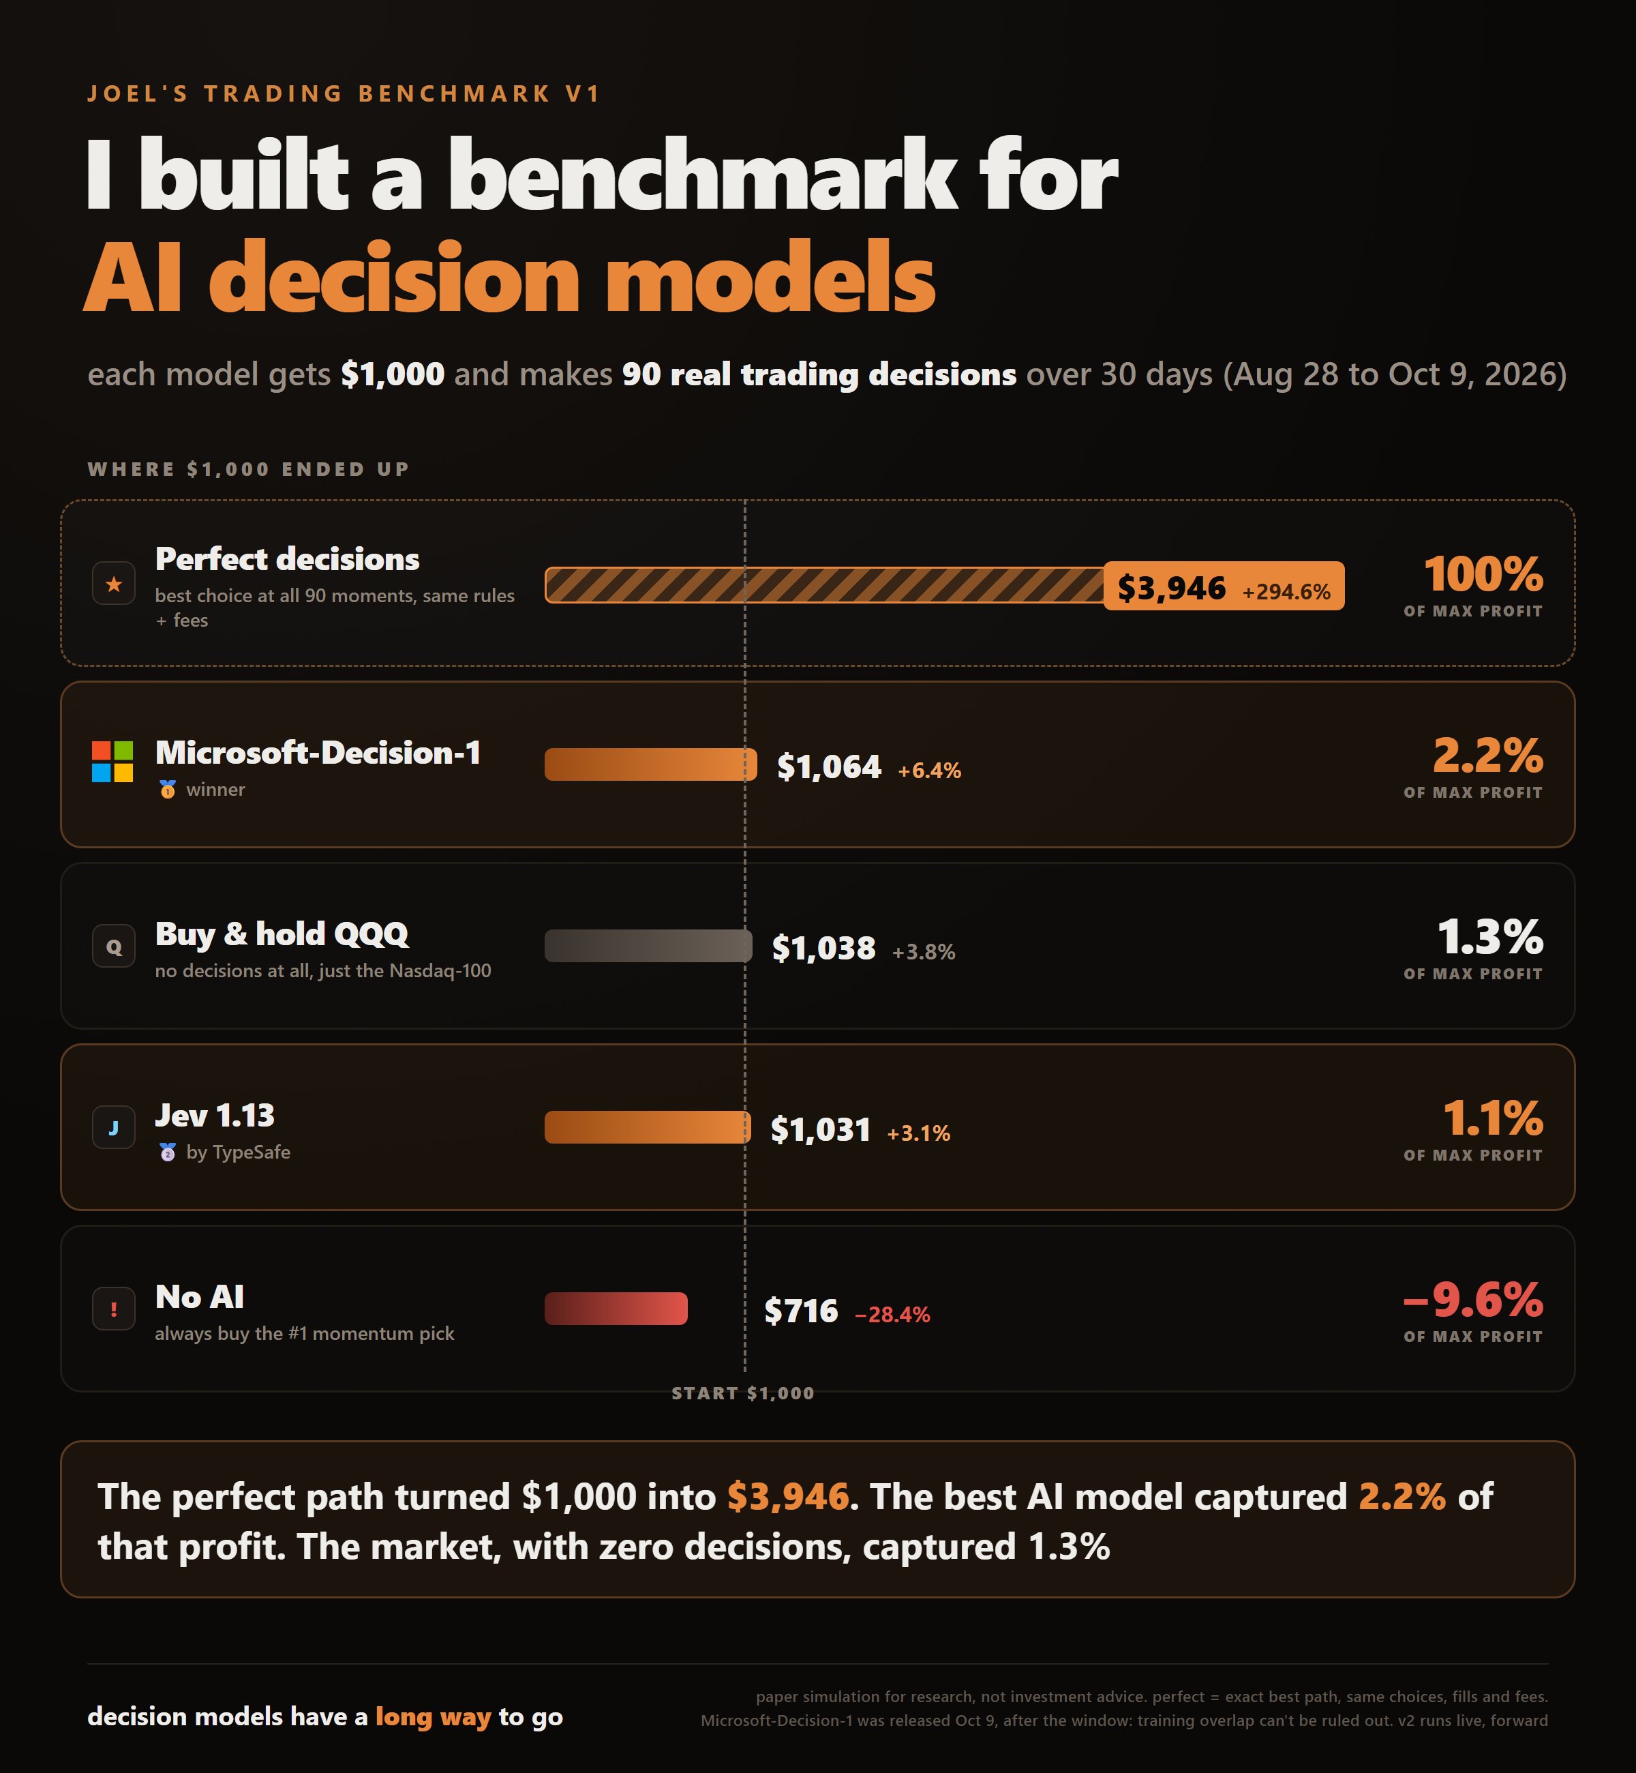The width and height of the screenshot is (1636, 1773).
Task: Click the orange Microsoft-Decision-1 bar
Action: tap(651, 764)
